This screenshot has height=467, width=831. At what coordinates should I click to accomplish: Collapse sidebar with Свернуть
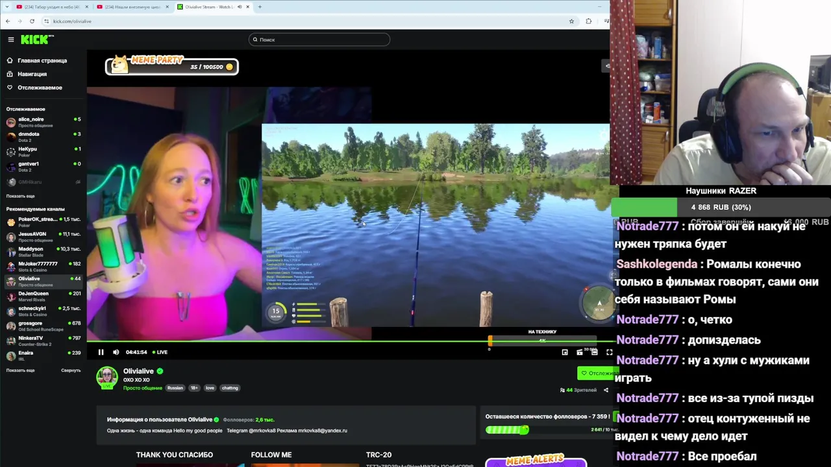(71, 370)
